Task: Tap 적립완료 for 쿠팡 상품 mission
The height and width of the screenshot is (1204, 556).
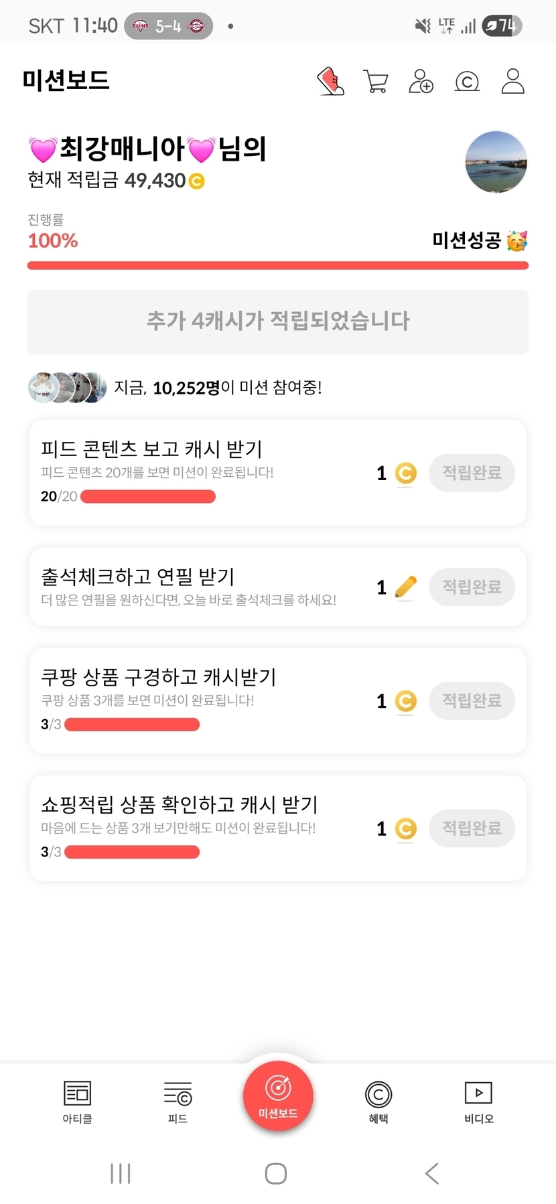Action: tap(472, 701)
